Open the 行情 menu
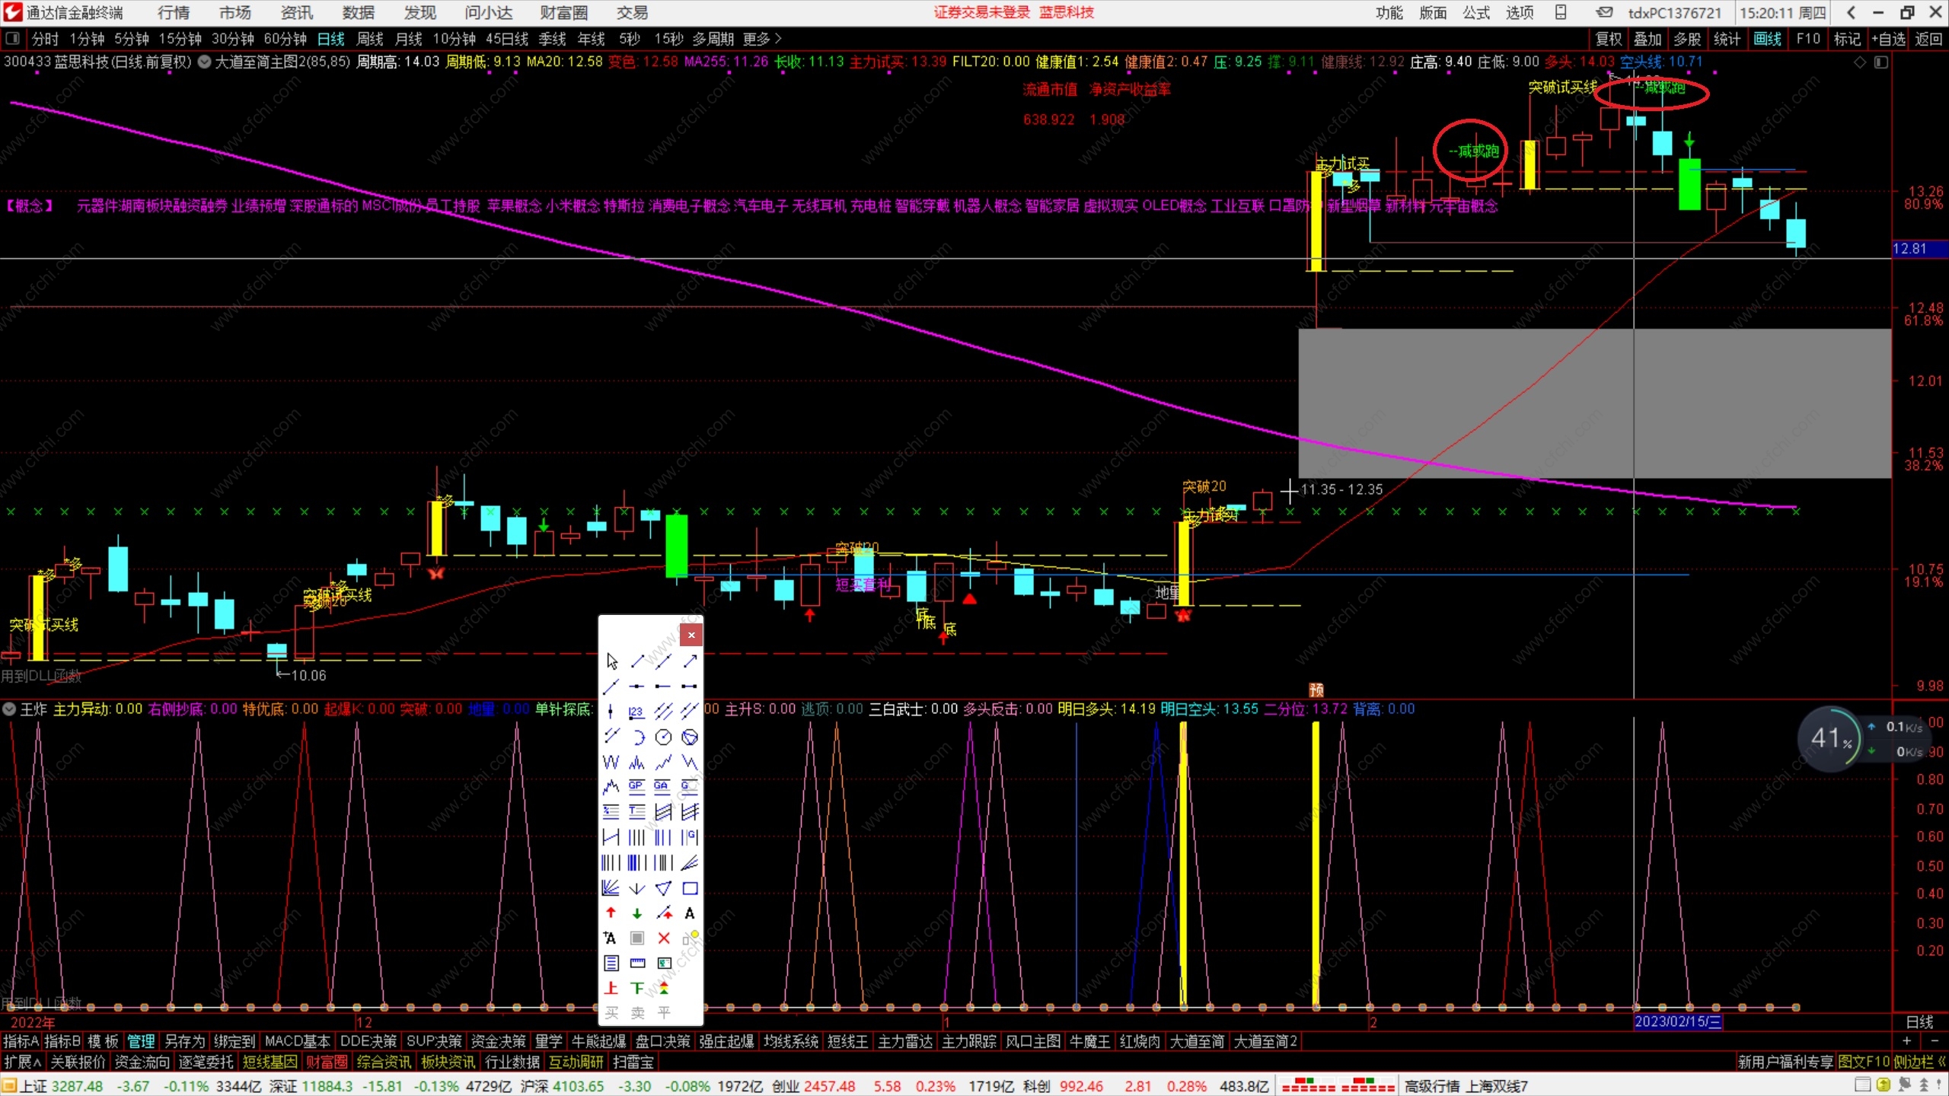The height and width of the screenshot is (1096, 1949). click(x=174, y=13)
